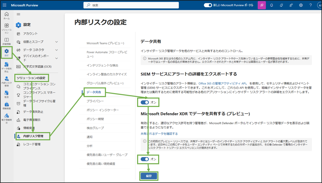Open アカウント settings item
This screenshot has height=183, width=322.
tap(30, 34)
